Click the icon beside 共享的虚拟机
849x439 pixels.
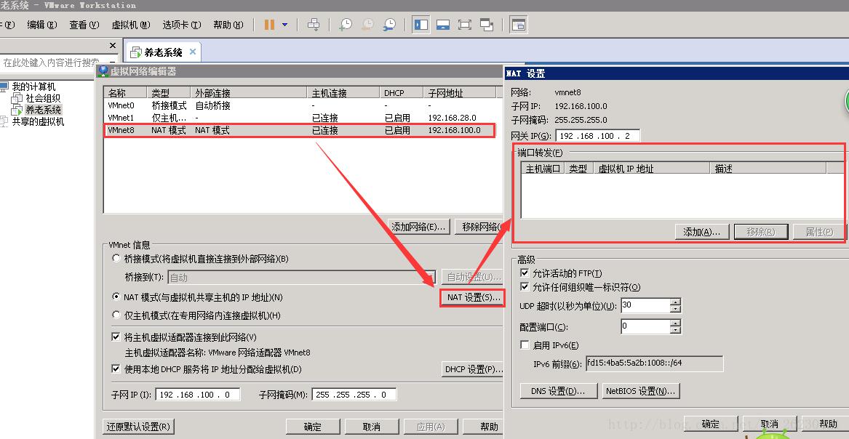tap(5, 121)
